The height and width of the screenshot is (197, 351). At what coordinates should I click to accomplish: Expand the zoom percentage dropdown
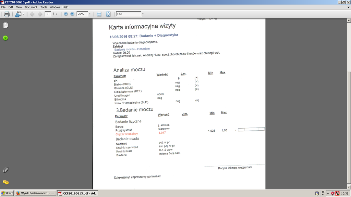pyautogui.click(x=89, y=14)
